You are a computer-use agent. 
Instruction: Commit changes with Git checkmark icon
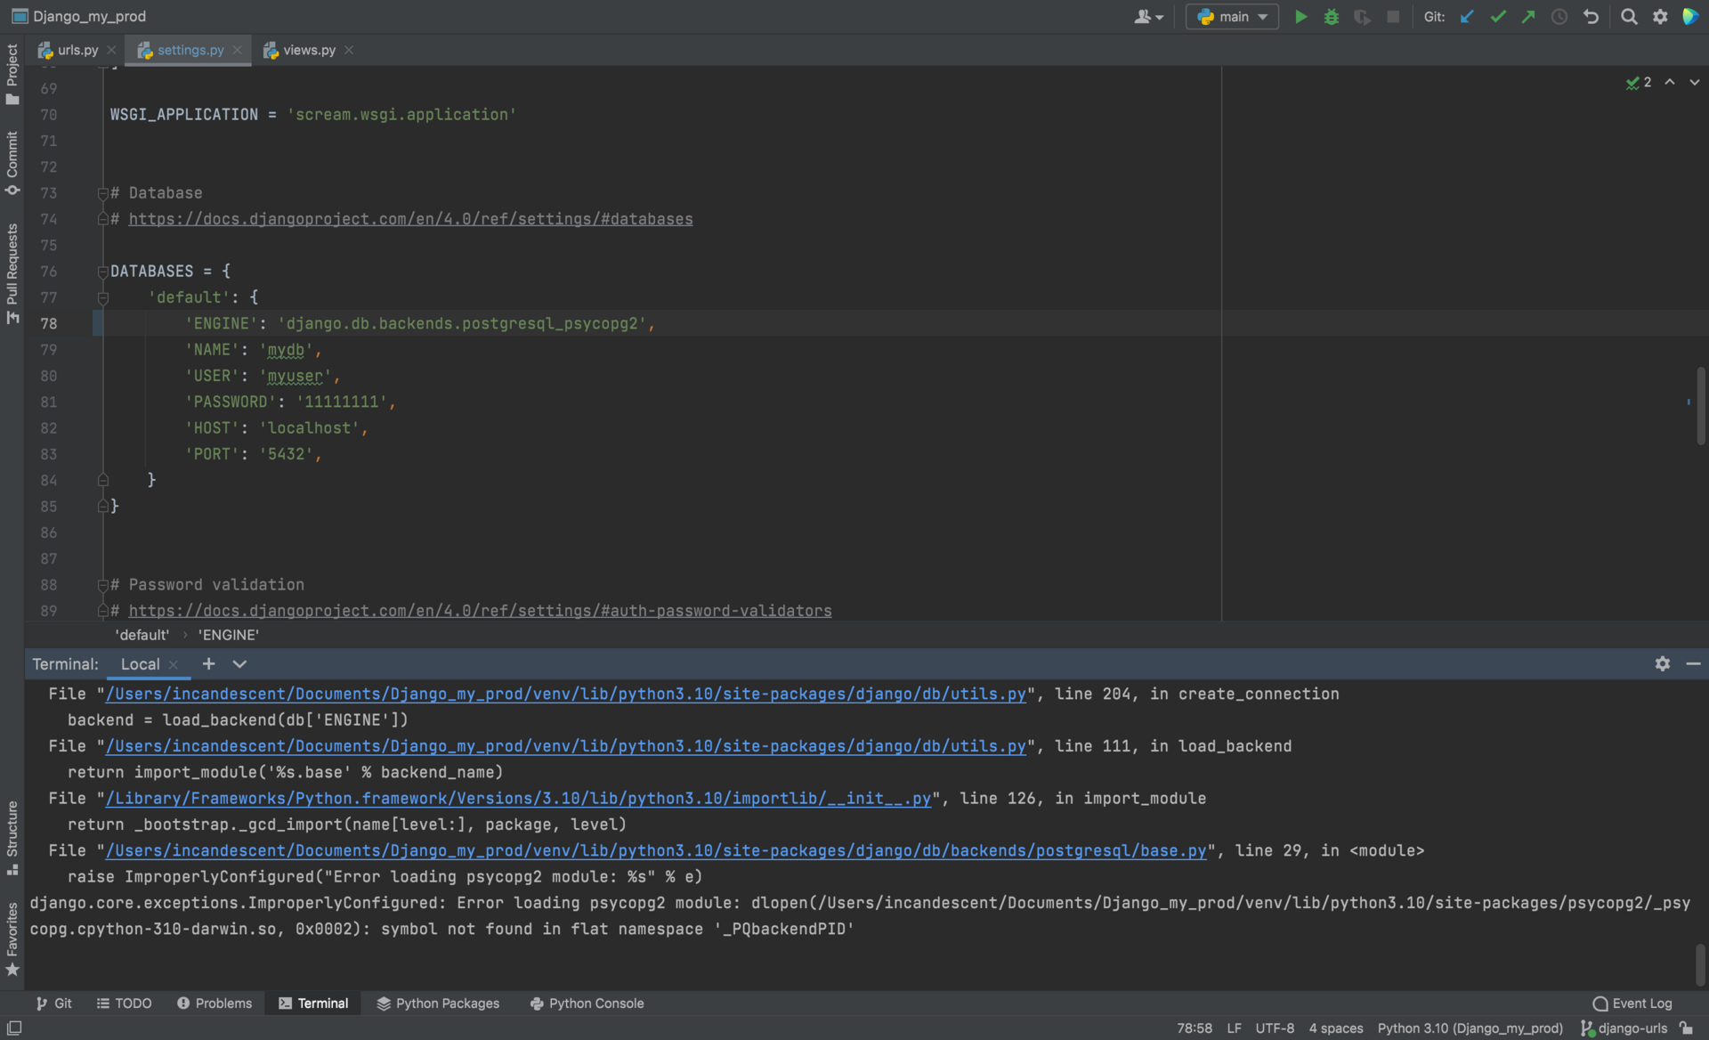coord(1498,17)
